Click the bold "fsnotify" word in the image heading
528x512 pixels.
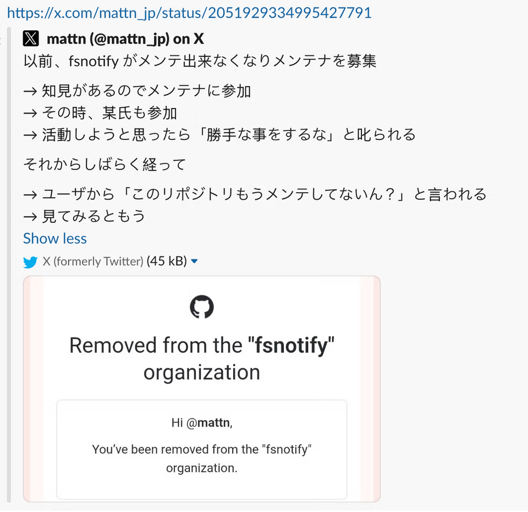[x=291, y=346]
